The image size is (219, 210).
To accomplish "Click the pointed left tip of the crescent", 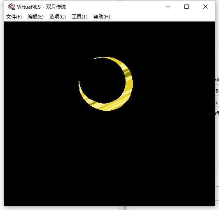I will coord(79,83).
